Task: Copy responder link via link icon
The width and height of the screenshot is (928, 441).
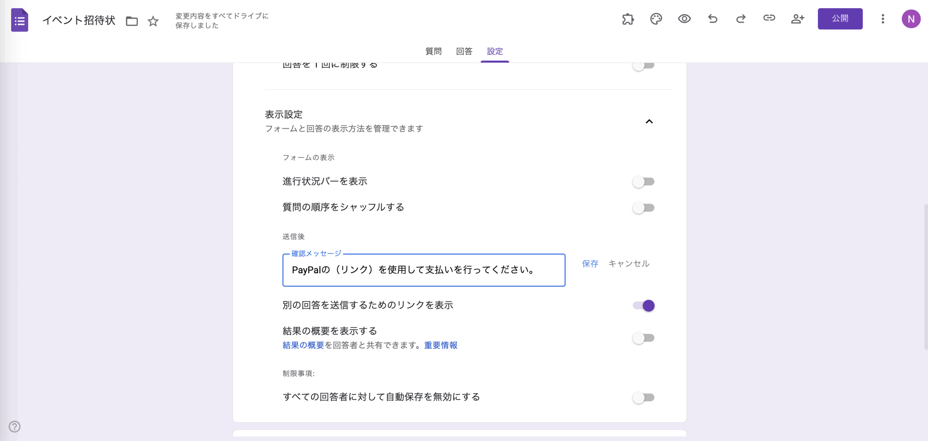Action: (769, 18)
